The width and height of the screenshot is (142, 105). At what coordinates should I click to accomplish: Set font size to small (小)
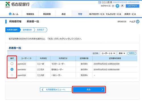click(113, 6)
